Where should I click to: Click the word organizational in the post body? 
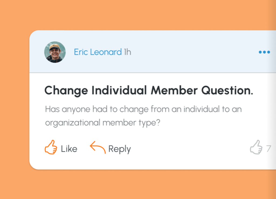tap(73, 123)
